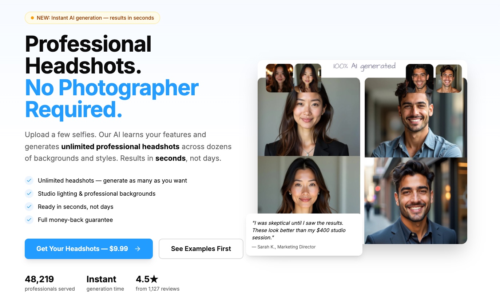Screen dimensions: 500x307
Task: Click the checkmark beside Full money-back guarantee
Action: coord(29,220)
